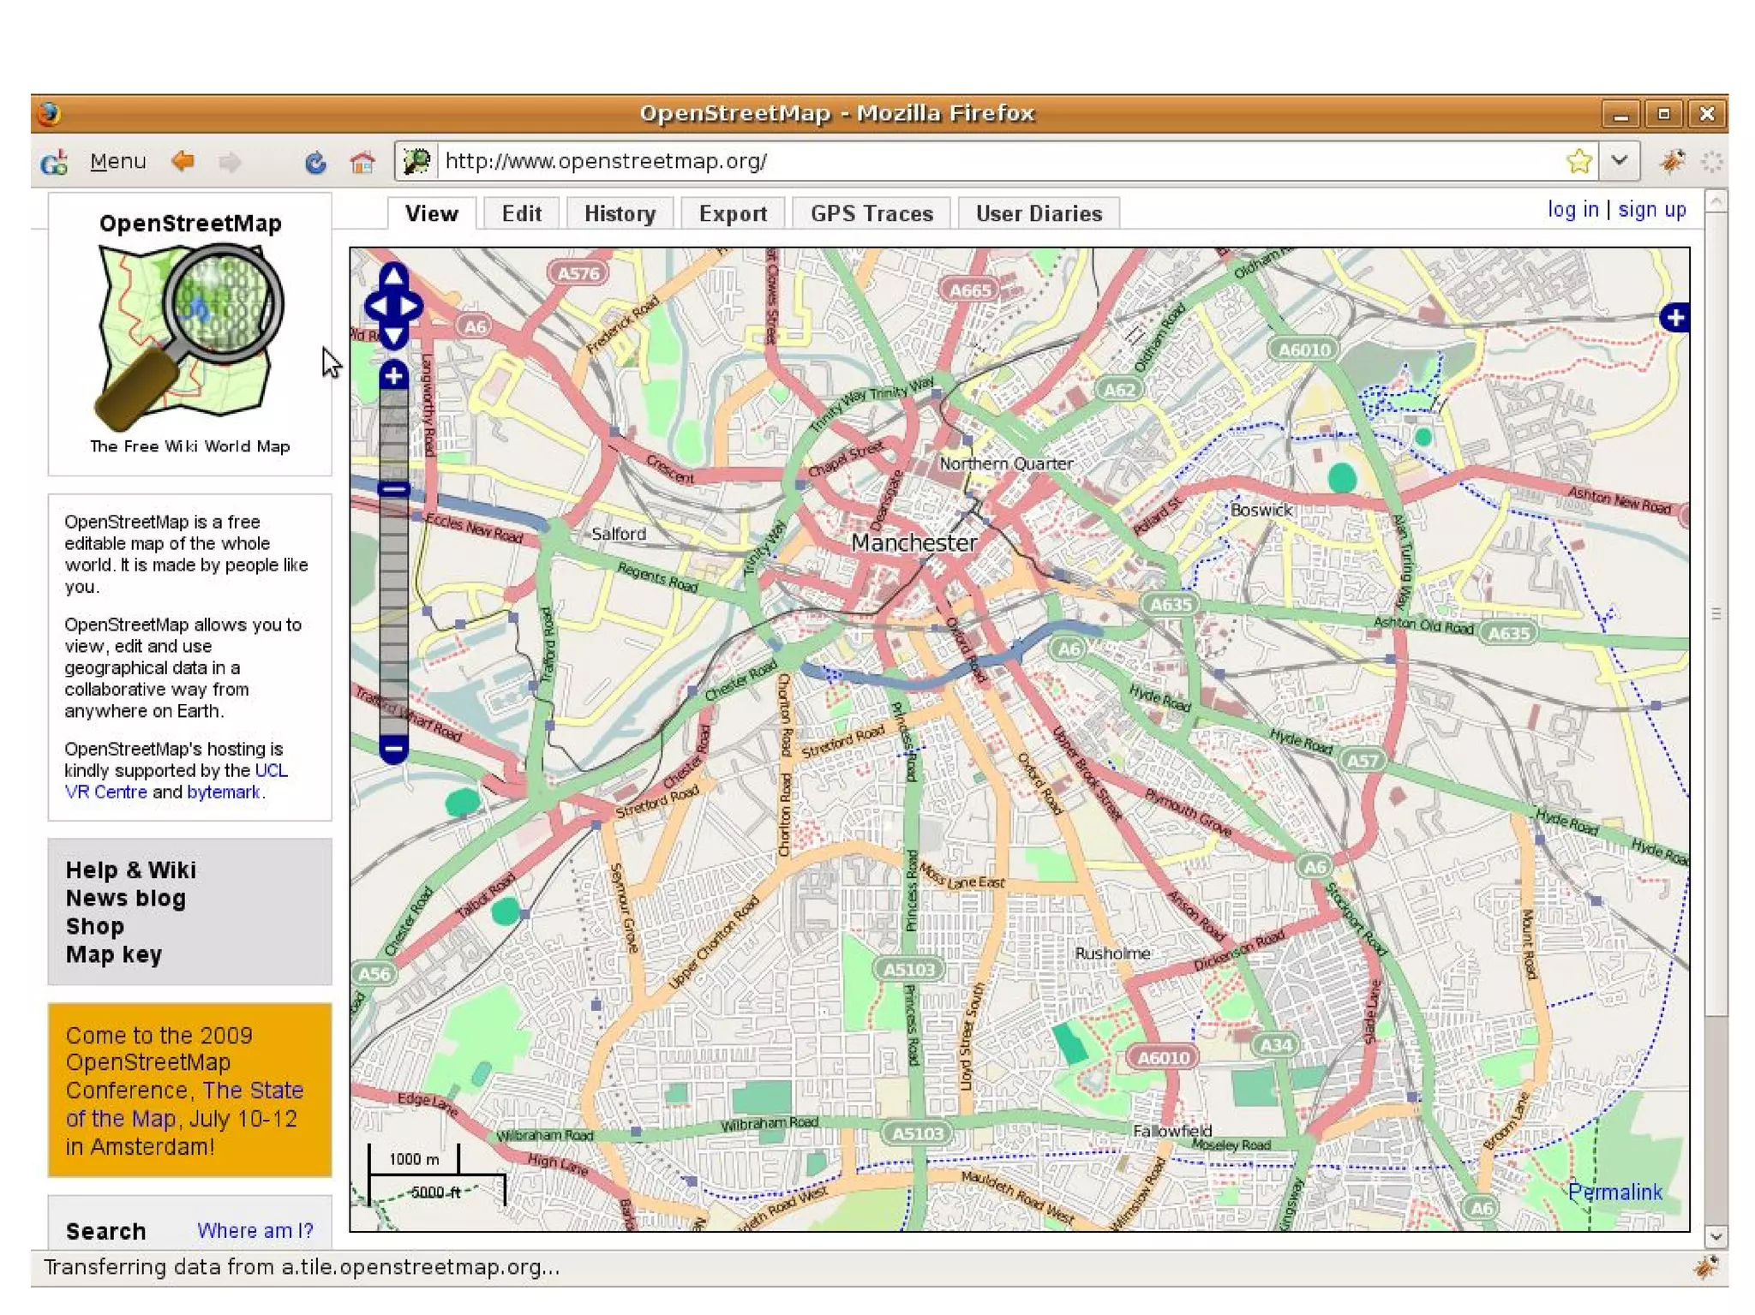1755x1315 pixels.
Task: Switch to the Edit tab
Action: [x=522, y=213]
